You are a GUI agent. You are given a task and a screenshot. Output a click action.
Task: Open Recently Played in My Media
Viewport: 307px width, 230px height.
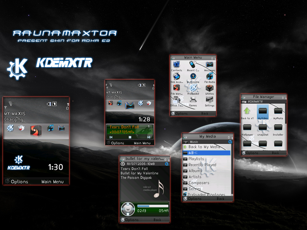[207, 165]
